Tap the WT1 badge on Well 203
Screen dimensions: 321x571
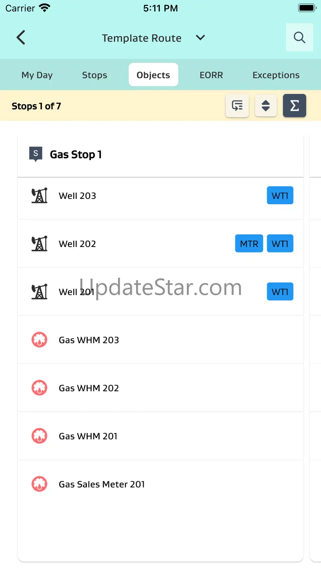pos(280,196)
